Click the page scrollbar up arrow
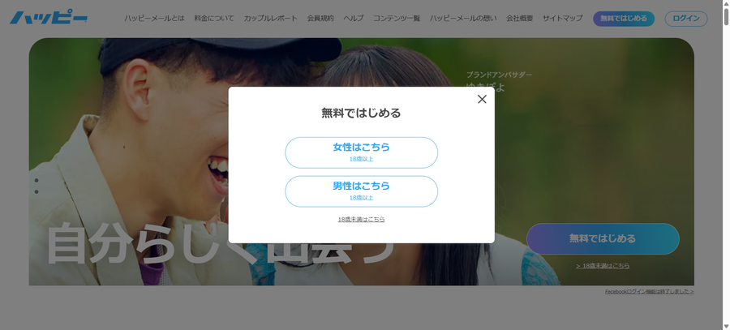Viewport: 730px width, 330px height. click(726, 4)
